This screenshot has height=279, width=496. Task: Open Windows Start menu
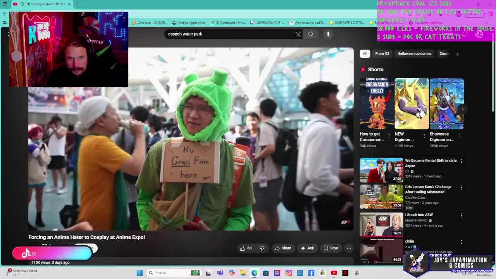[139, 273]
